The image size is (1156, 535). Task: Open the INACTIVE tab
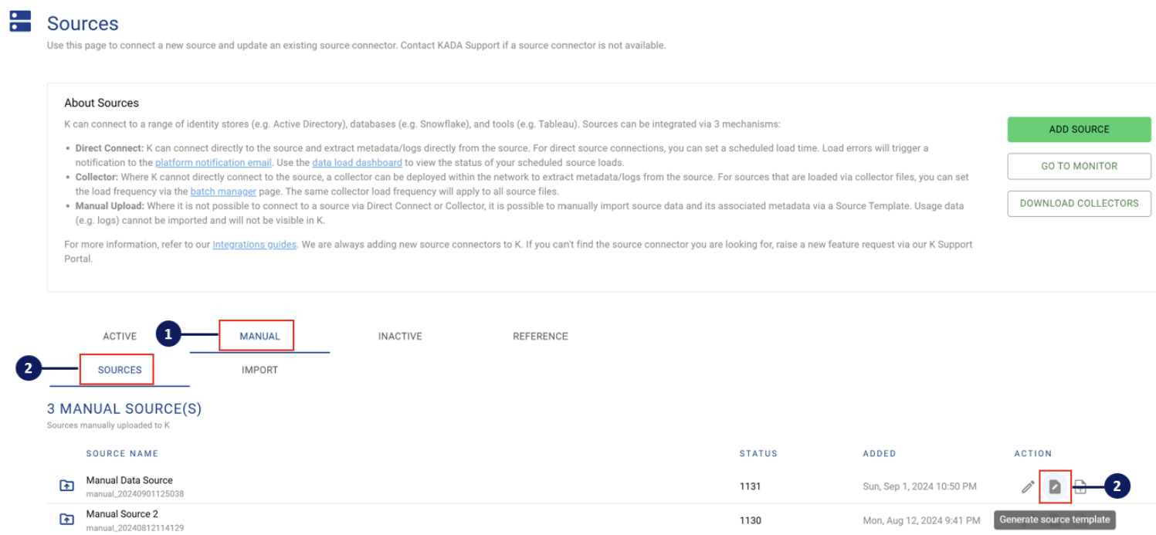[400, 337]
